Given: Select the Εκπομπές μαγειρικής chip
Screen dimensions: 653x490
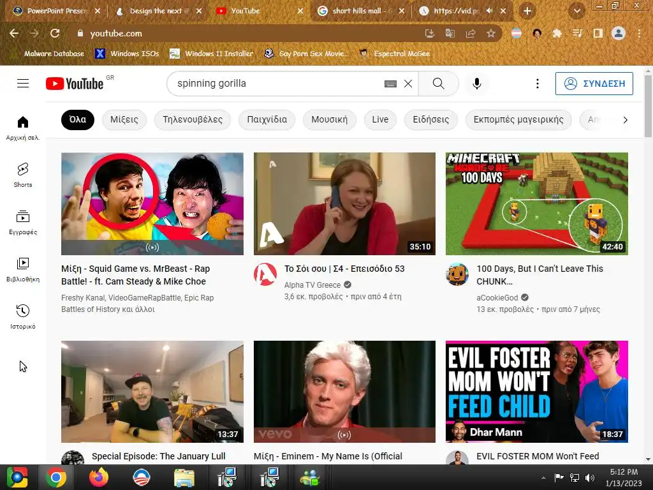Looking at the screenshot, I should pyautogui.click(x=518, y=119).
